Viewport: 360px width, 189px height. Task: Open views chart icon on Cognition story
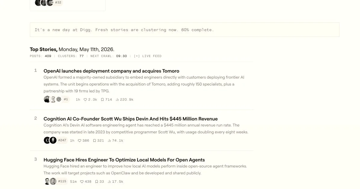109,140
